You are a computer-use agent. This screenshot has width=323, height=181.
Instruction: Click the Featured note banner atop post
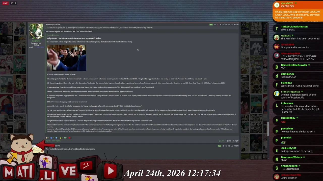pyautogui.click(x=143, y=28)
